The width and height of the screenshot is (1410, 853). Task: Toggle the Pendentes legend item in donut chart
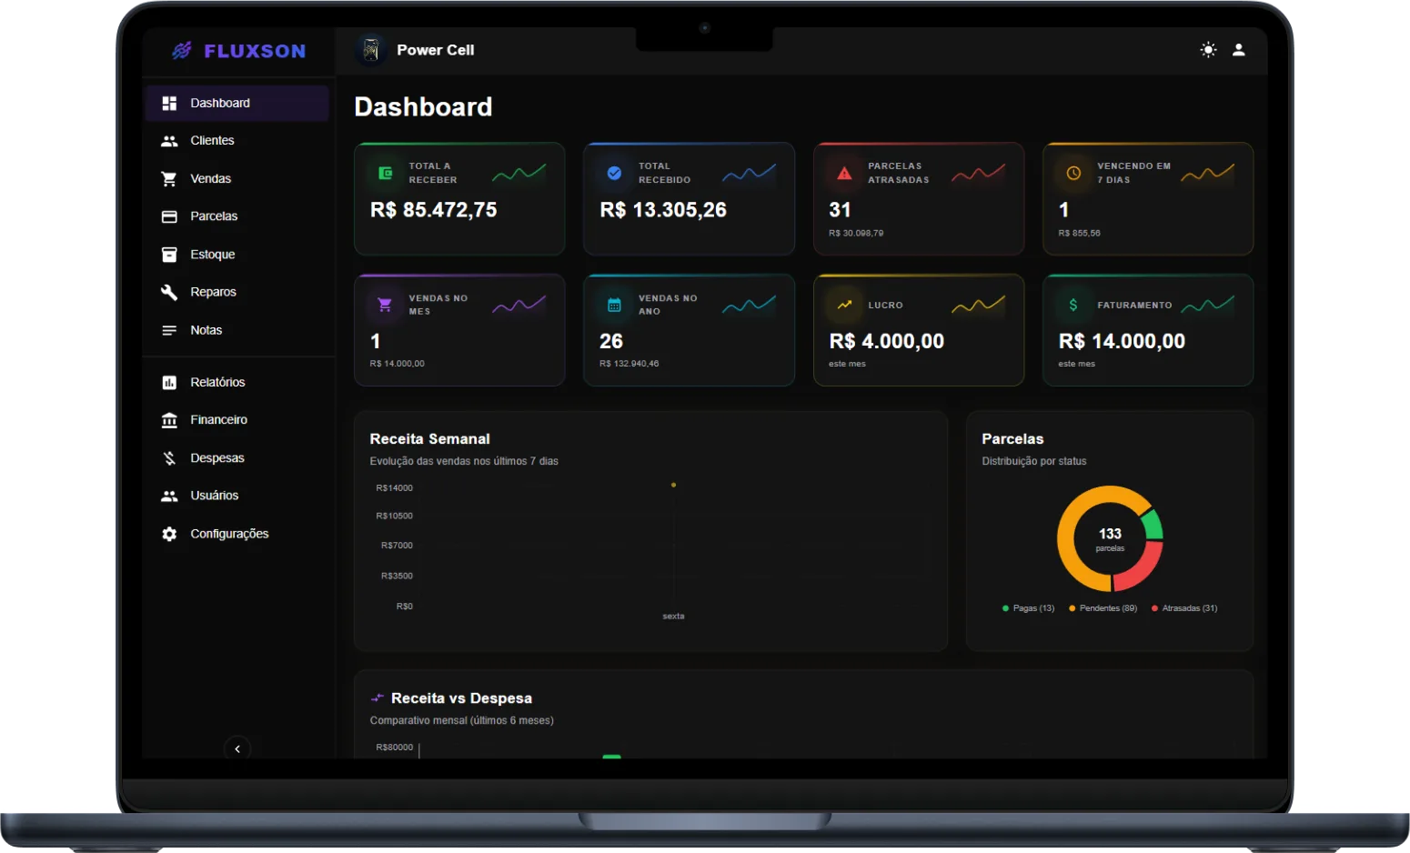(x=1103, y=608)
